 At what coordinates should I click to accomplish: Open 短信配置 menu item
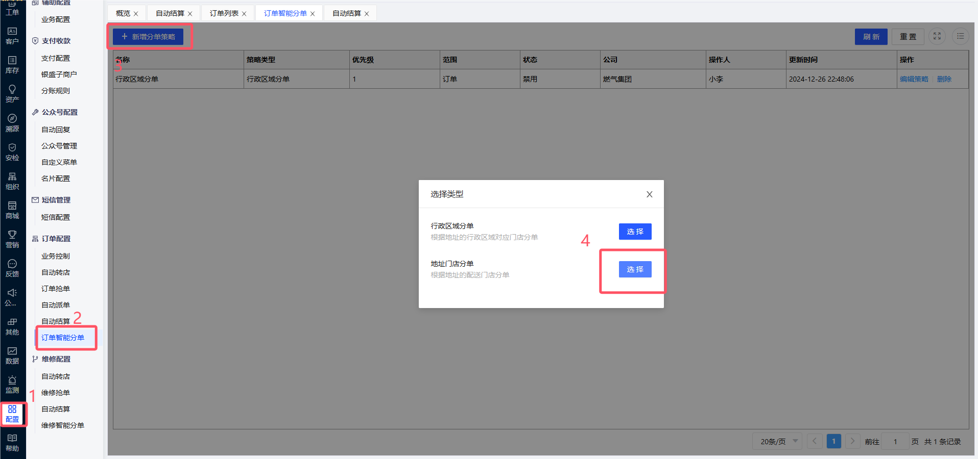click(x=56, y=217)
